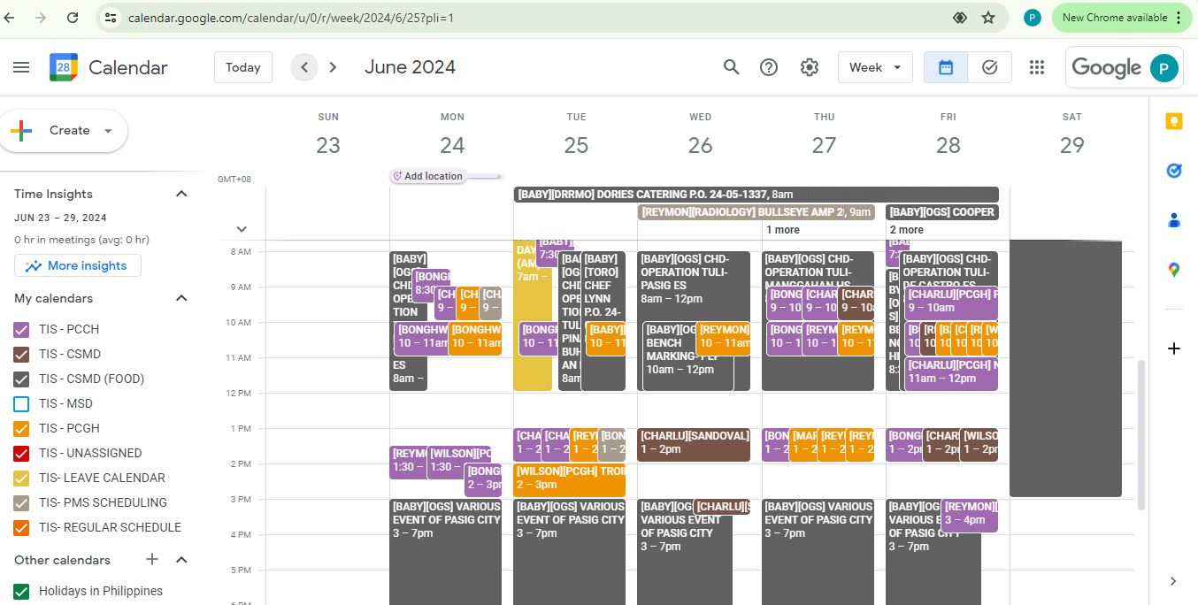
Task: Collapse the My calendars section
Action: pyautogui.click(x=181, y=298)
